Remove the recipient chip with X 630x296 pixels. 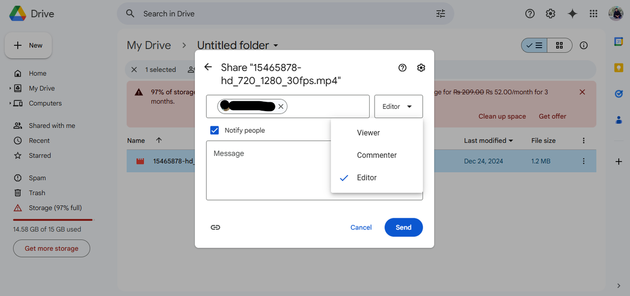[281, 106]
